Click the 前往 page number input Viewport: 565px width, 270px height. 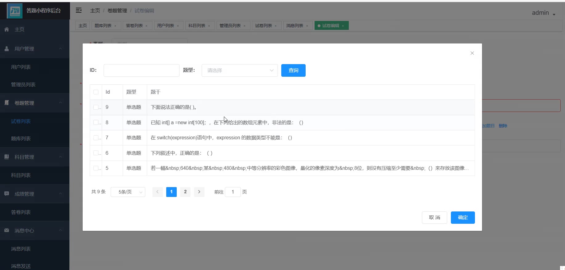[233, 192]
